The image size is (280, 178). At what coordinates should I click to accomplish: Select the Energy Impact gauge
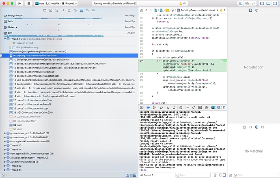click(69, 16)
